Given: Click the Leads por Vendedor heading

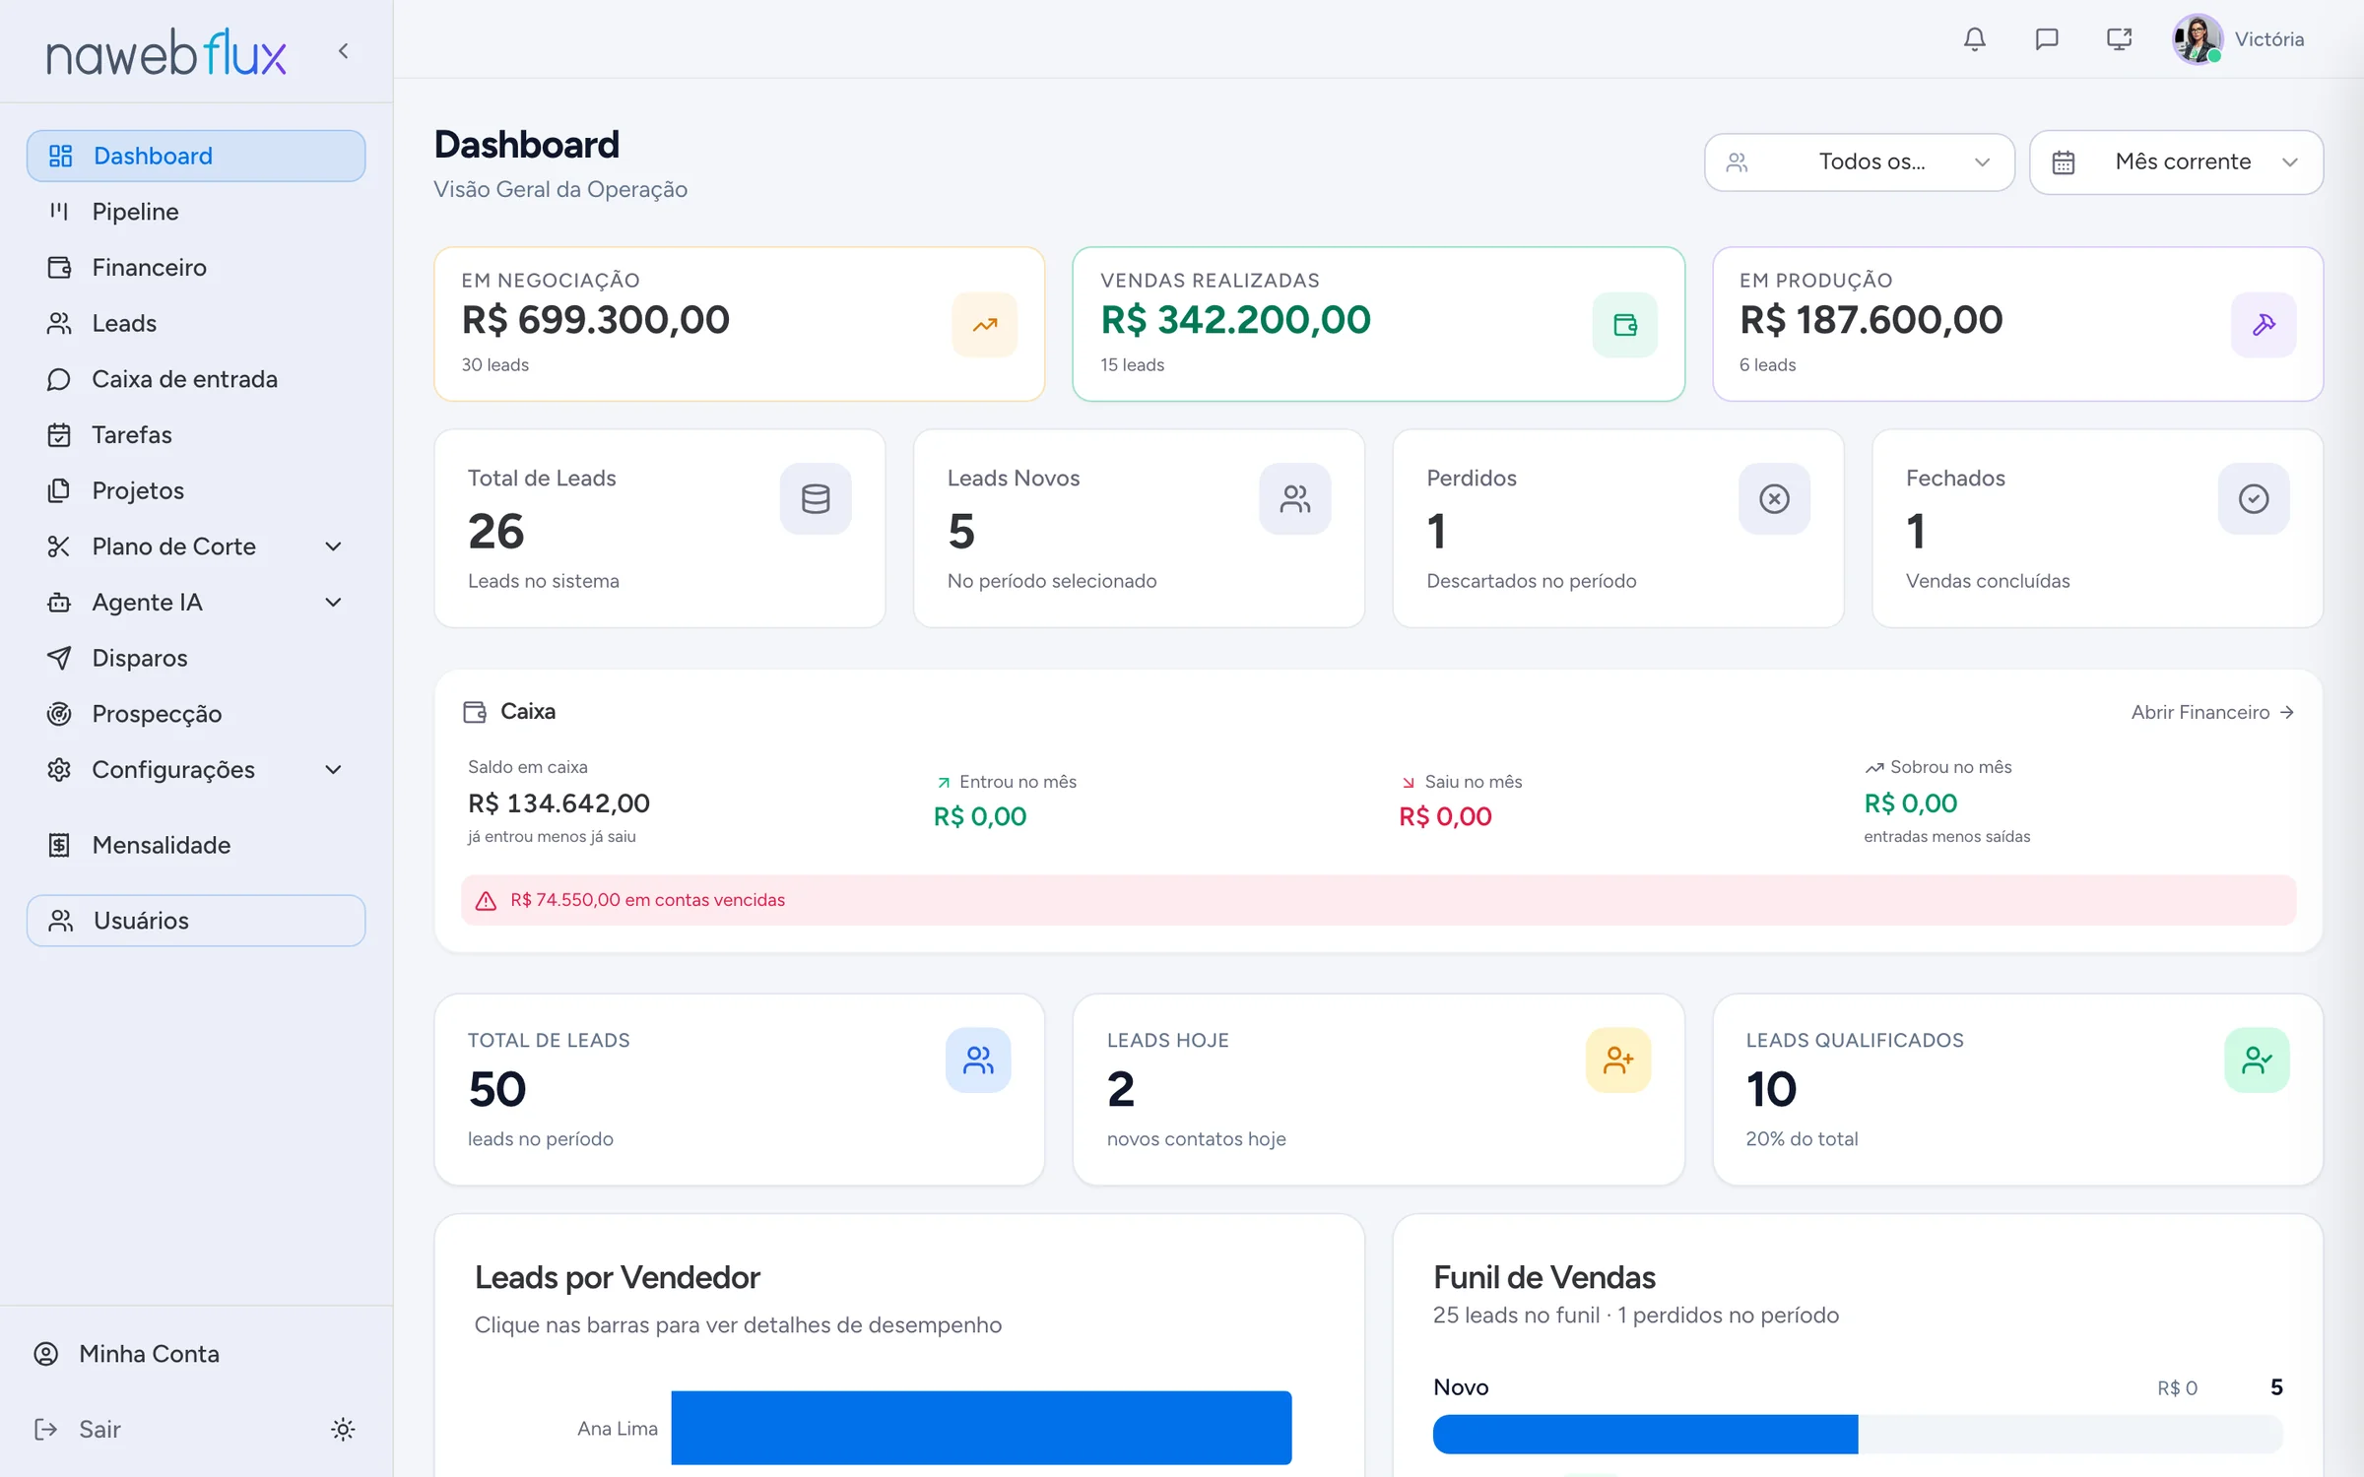Looking at the screenshot, I should click(618, 1277).
